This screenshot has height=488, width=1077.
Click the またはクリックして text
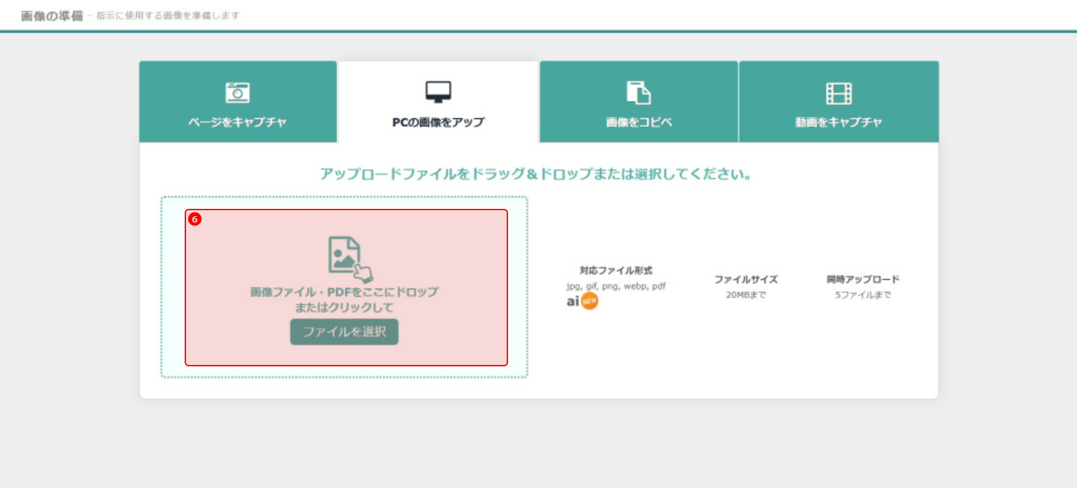tap(344, 308)
